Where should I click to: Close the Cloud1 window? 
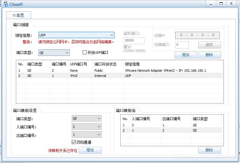click(231, 4)
